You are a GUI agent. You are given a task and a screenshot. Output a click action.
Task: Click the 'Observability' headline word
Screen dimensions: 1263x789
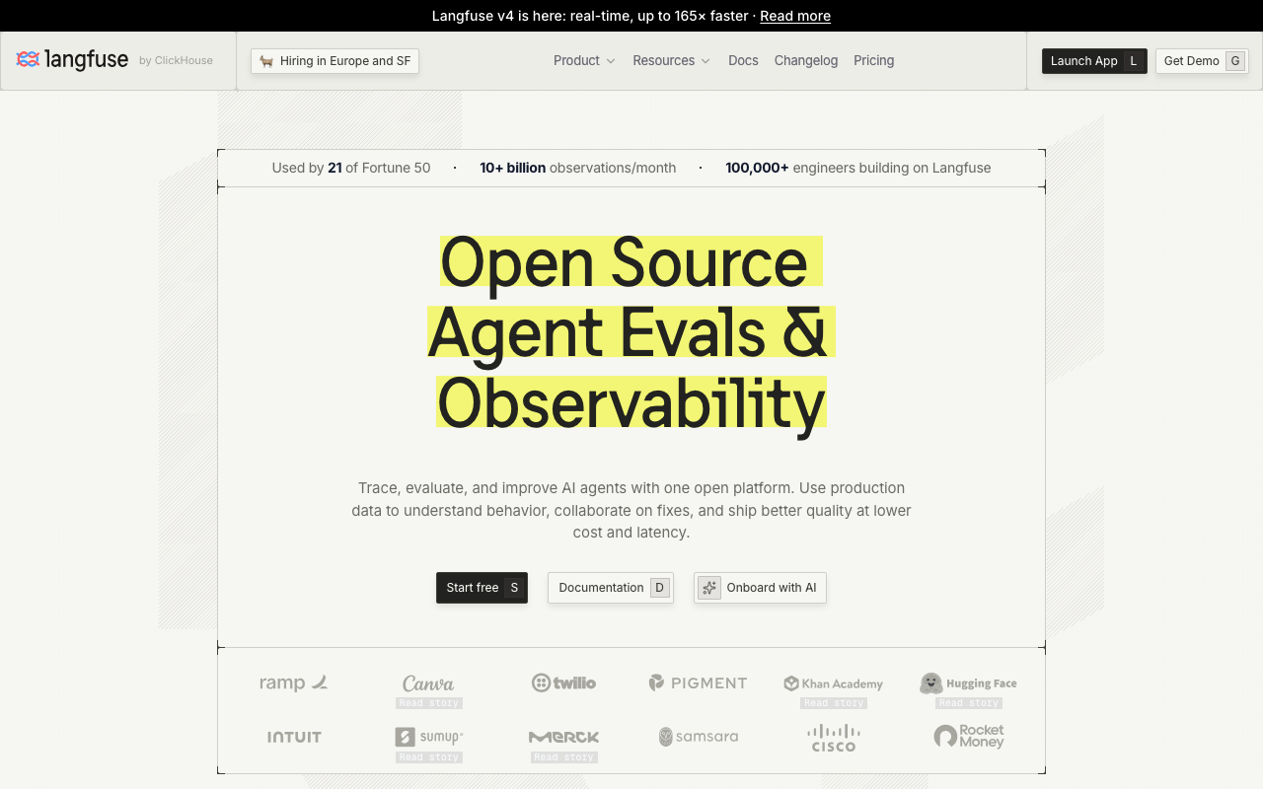(x=631, y=403)
